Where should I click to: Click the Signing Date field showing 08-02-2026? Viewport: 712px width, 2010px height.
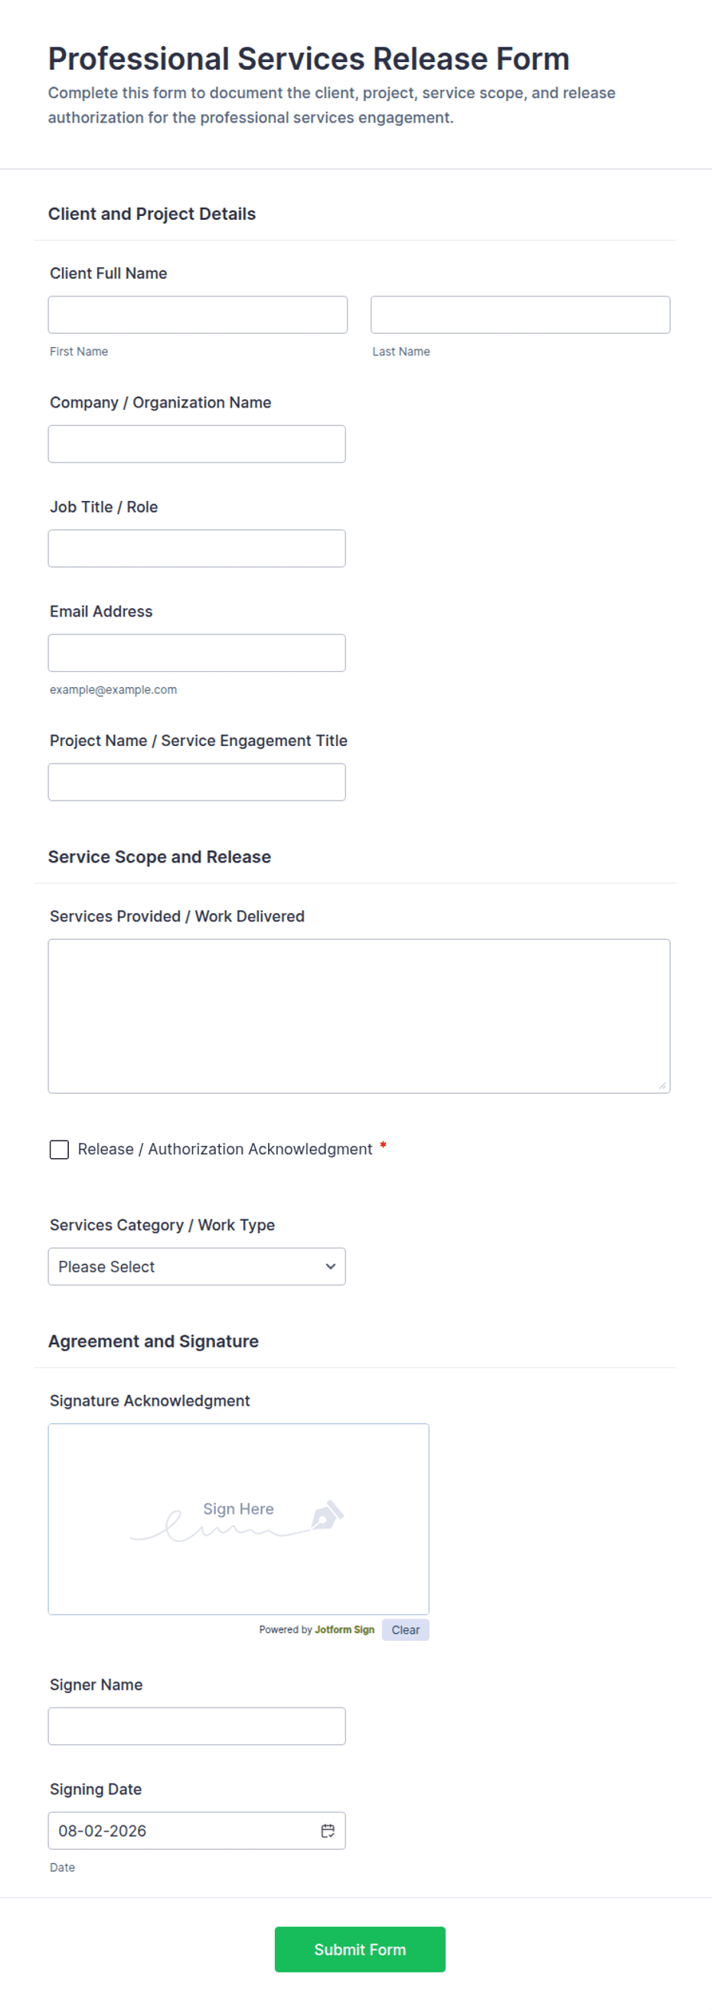click(x=197, y=1831)
